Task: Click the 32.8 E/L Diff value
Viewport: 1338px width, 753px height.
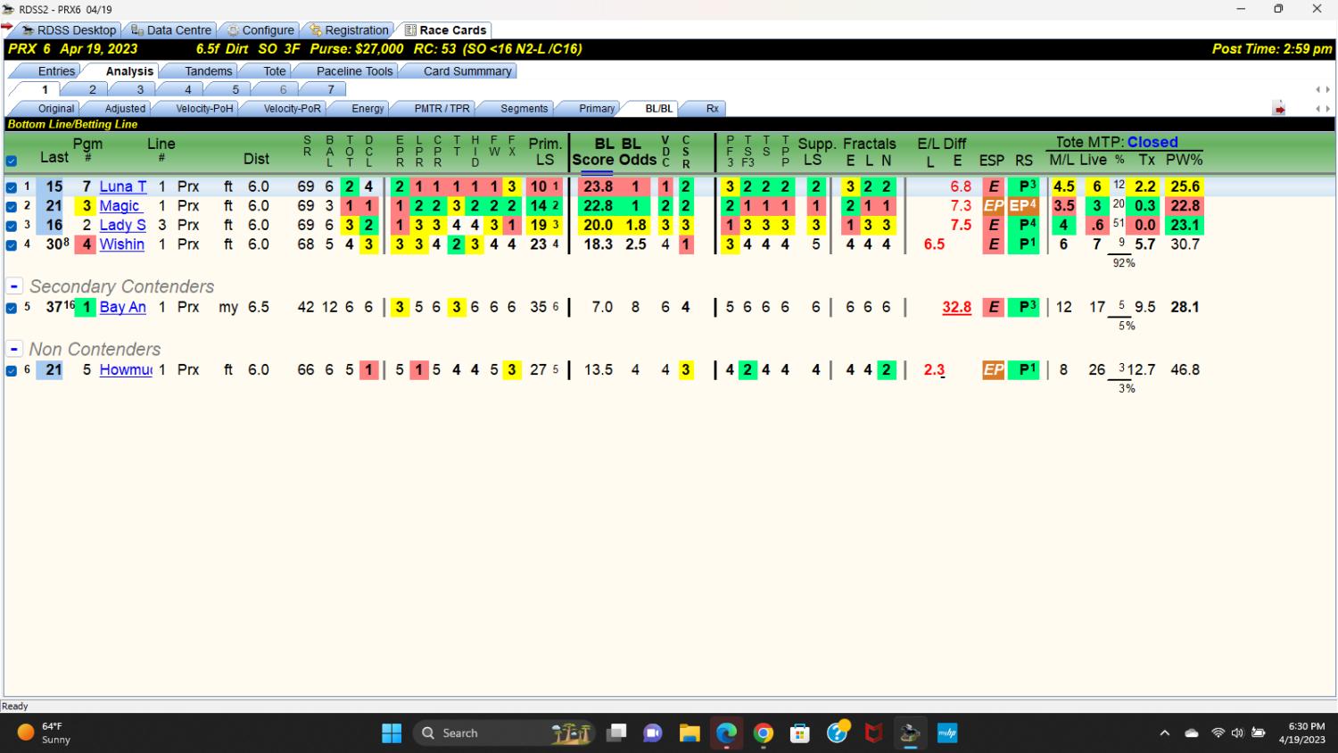Action: 956,307
